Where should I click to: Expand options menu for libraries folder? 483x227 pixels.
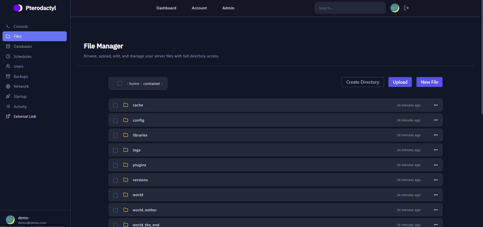(x=436, y=135)
